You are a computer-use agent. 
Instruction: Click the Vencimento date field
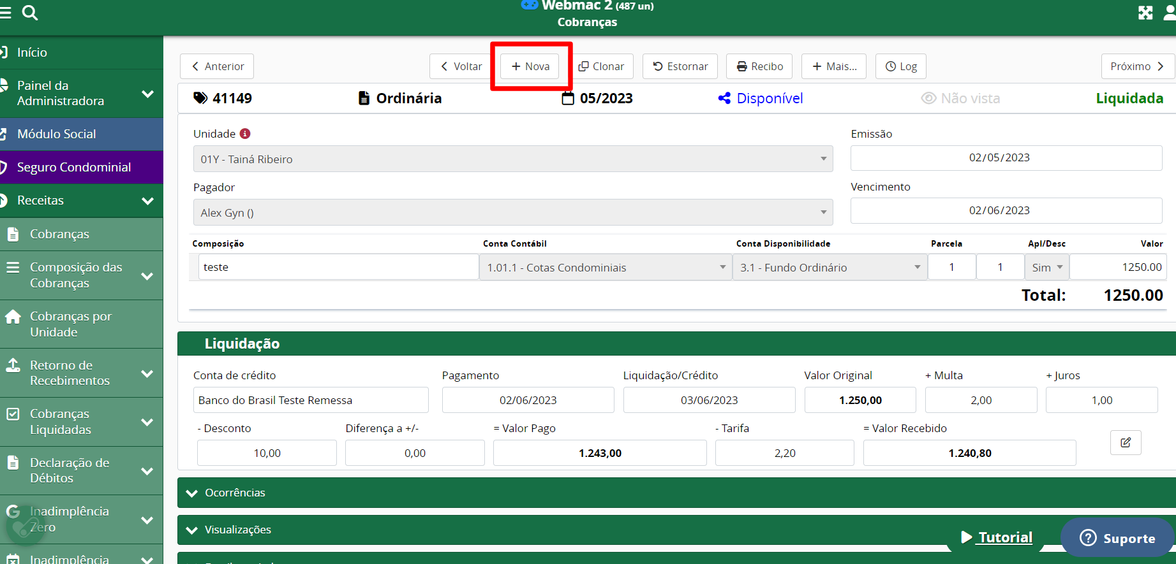point(1006,210)
